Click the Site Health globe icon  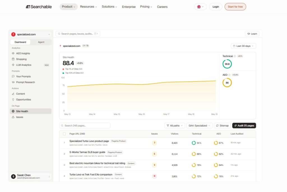pos(13,111)
